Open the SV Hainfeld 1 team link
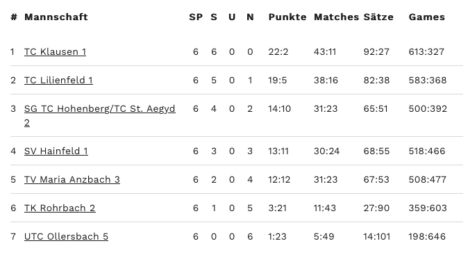 (x=56, y=151)
